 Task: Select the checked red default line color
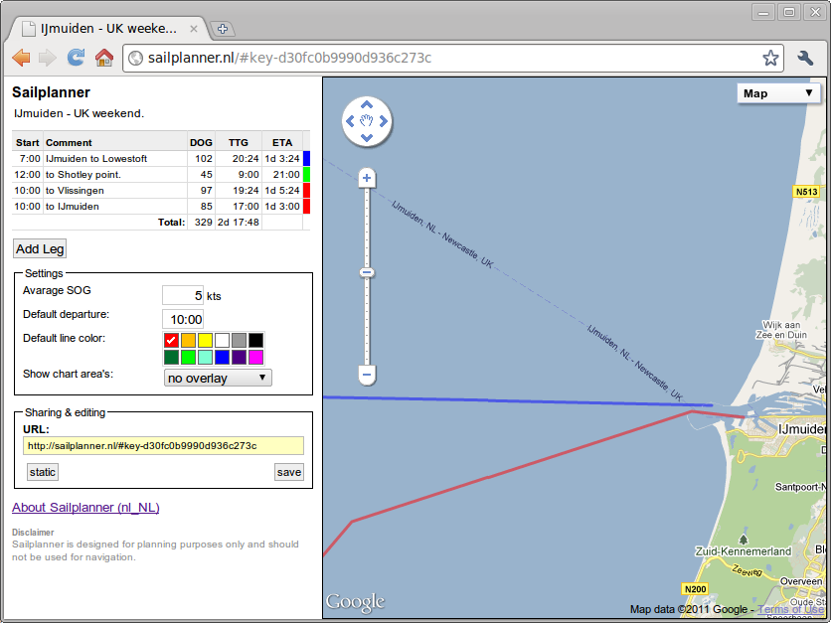171,340
